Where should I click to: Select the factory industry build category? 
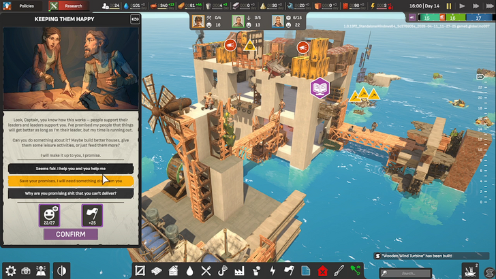239,271
